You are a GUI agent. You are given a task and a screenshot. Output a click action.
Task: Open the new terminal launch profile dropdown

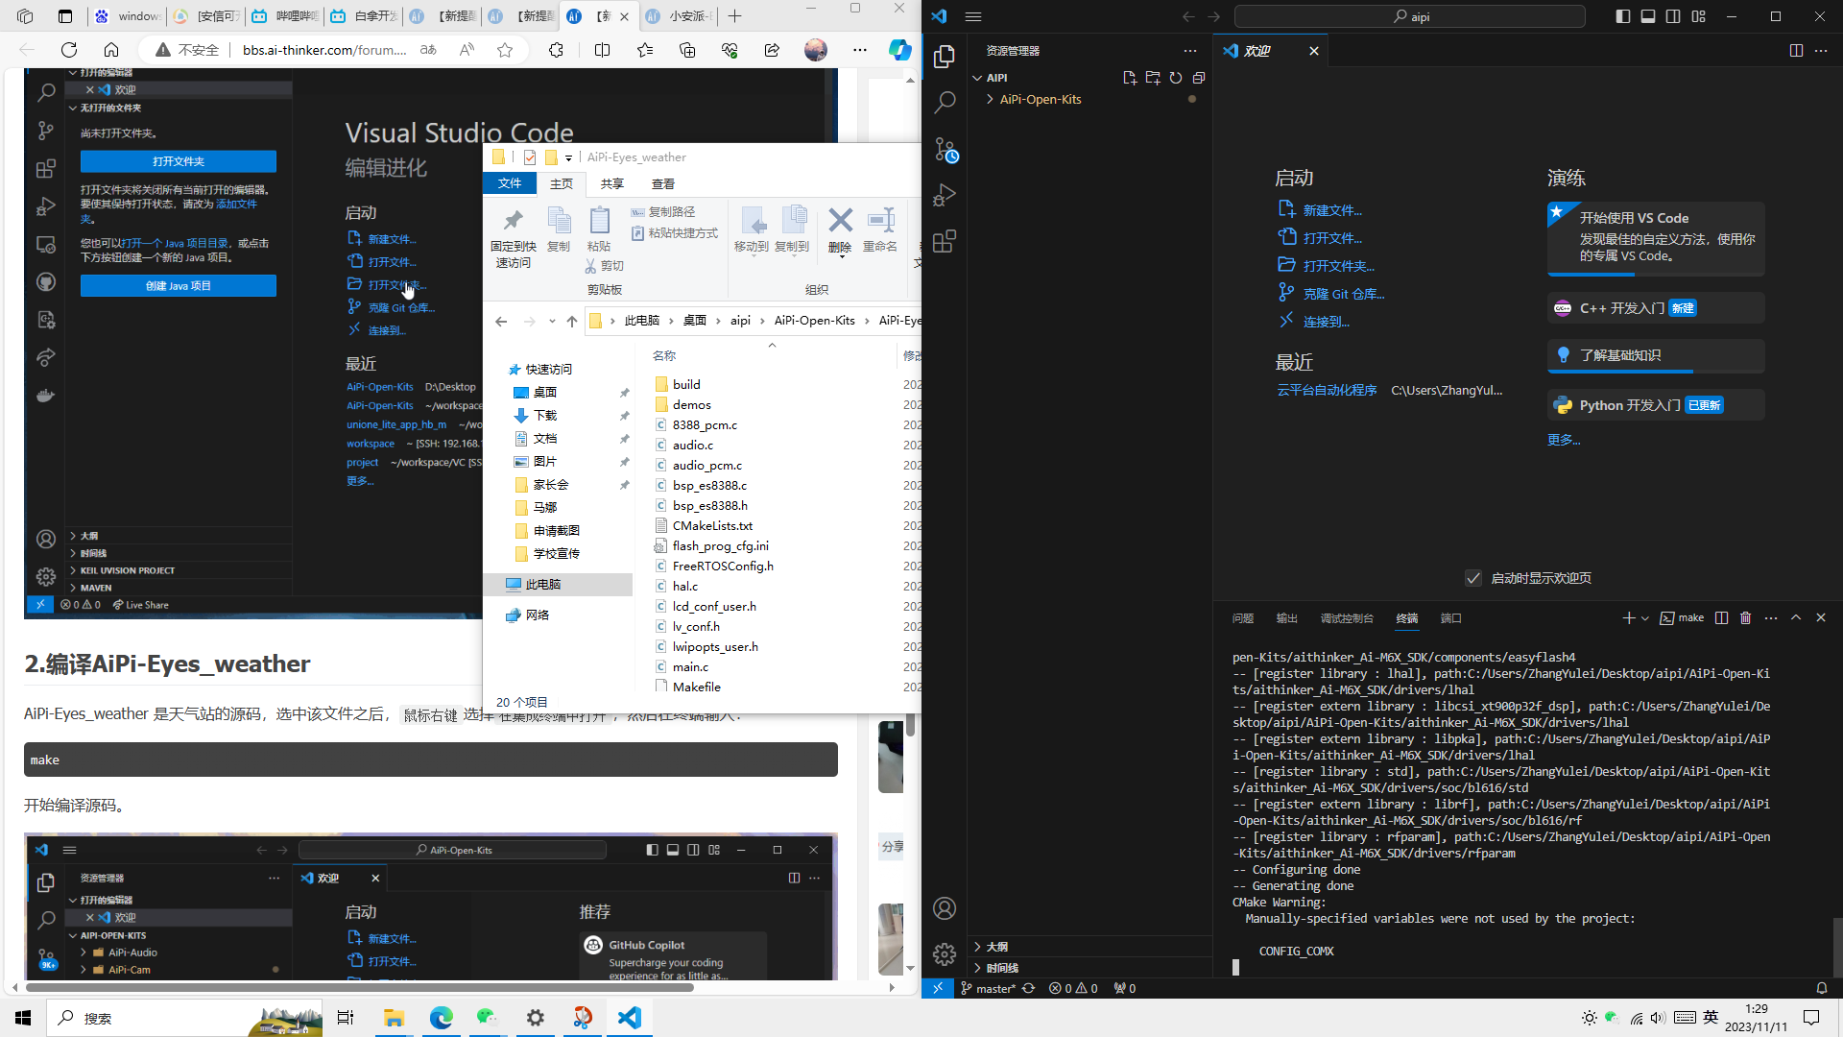point(1645,618)
